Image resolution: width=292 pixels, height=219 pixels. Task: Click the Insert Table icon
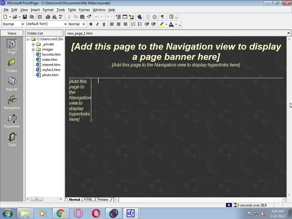click(x=125, y=17)
